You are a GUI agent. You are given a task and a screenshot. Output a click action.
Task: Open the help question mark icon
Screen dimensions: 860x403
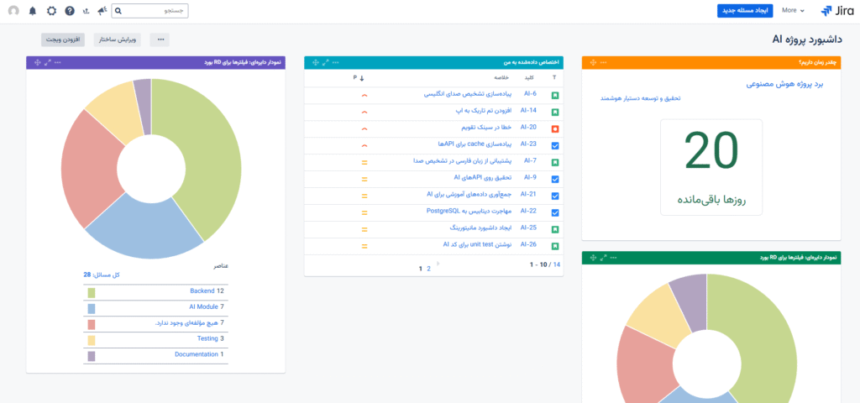tap(70, 10)
